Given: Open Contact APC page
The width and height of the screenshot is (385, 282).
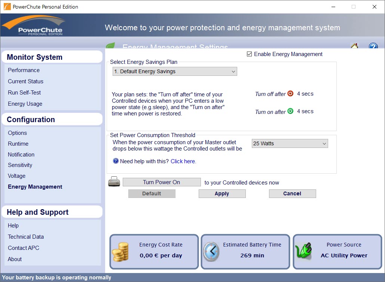Looking at the screenshot, I should (x=24, y=248).
